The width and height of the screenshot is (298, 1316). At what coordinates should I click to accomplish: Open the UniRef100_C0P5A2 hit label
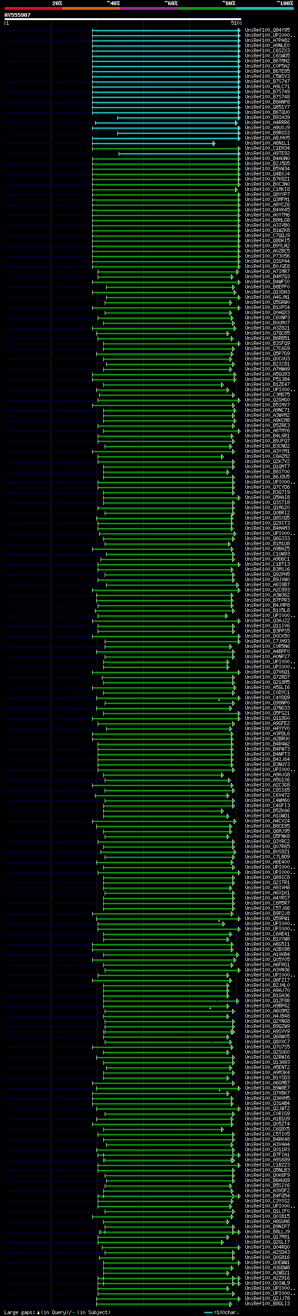(267, 66)
